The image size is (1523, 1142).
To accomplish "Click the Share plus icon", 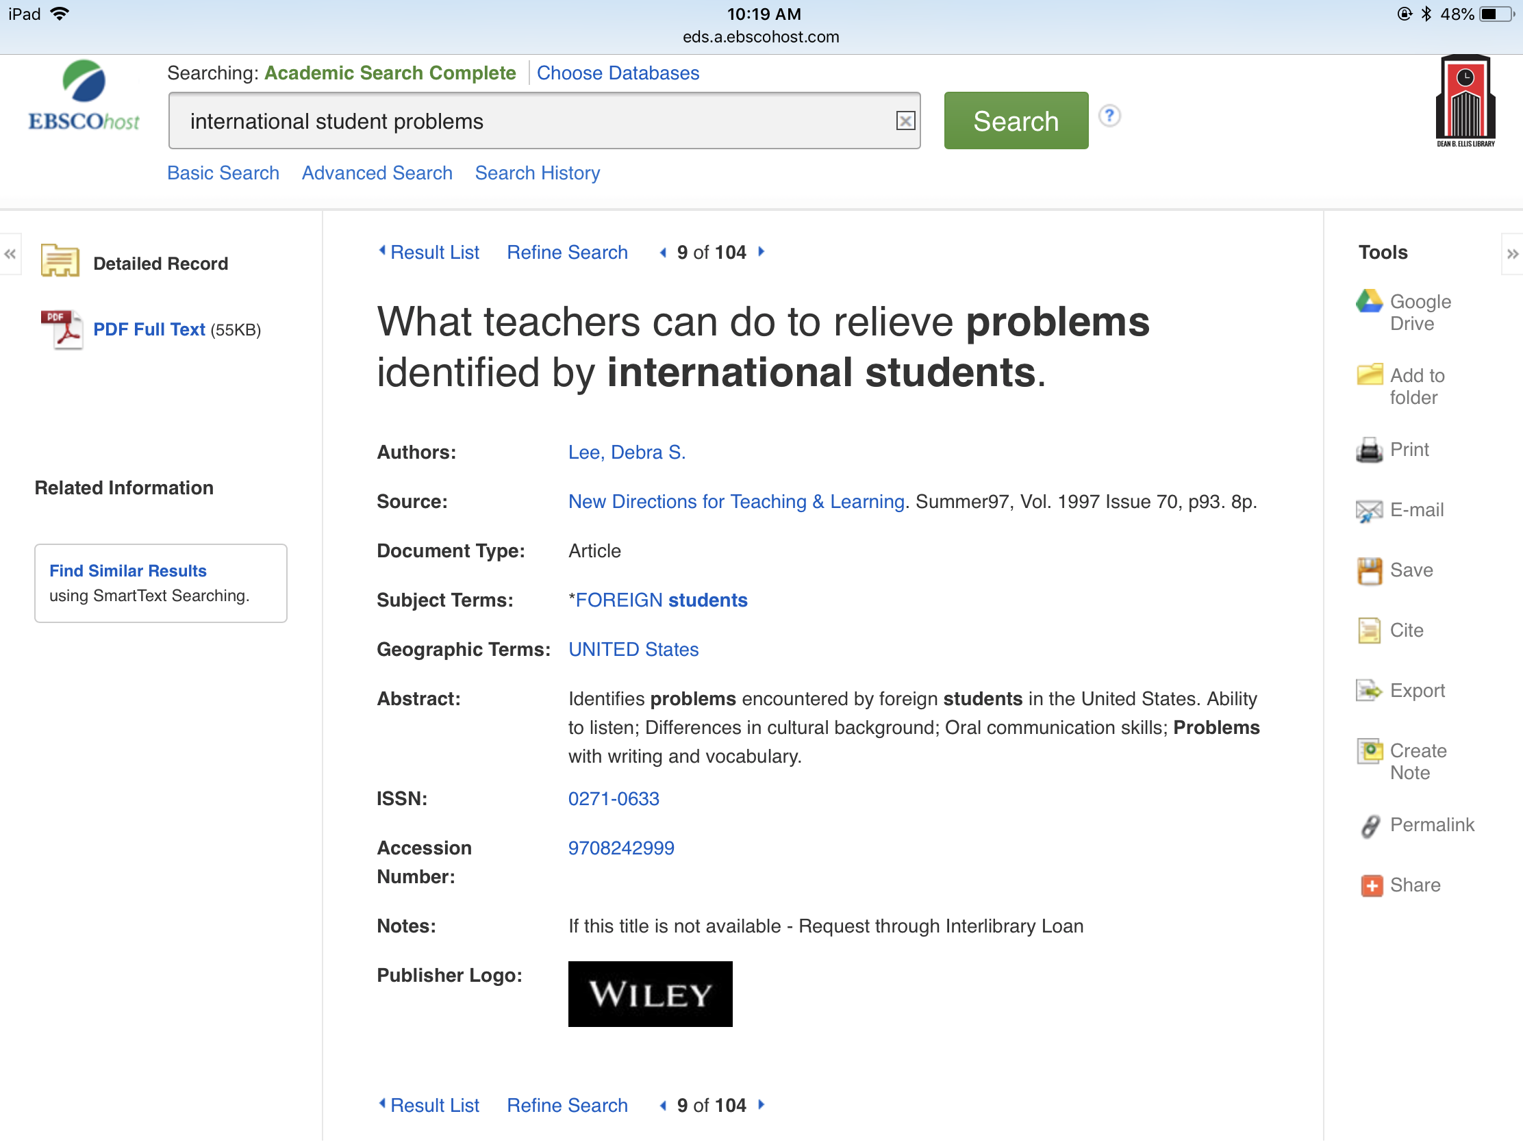I will [1372, 886].
